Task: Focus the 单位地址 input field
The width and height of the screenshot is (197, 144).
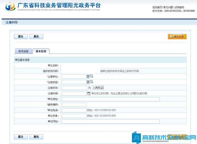Action: click(111, 99)
